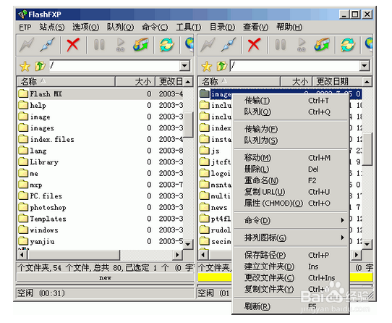Choose 刷新(R) from context menu

[x=291, y=306]
